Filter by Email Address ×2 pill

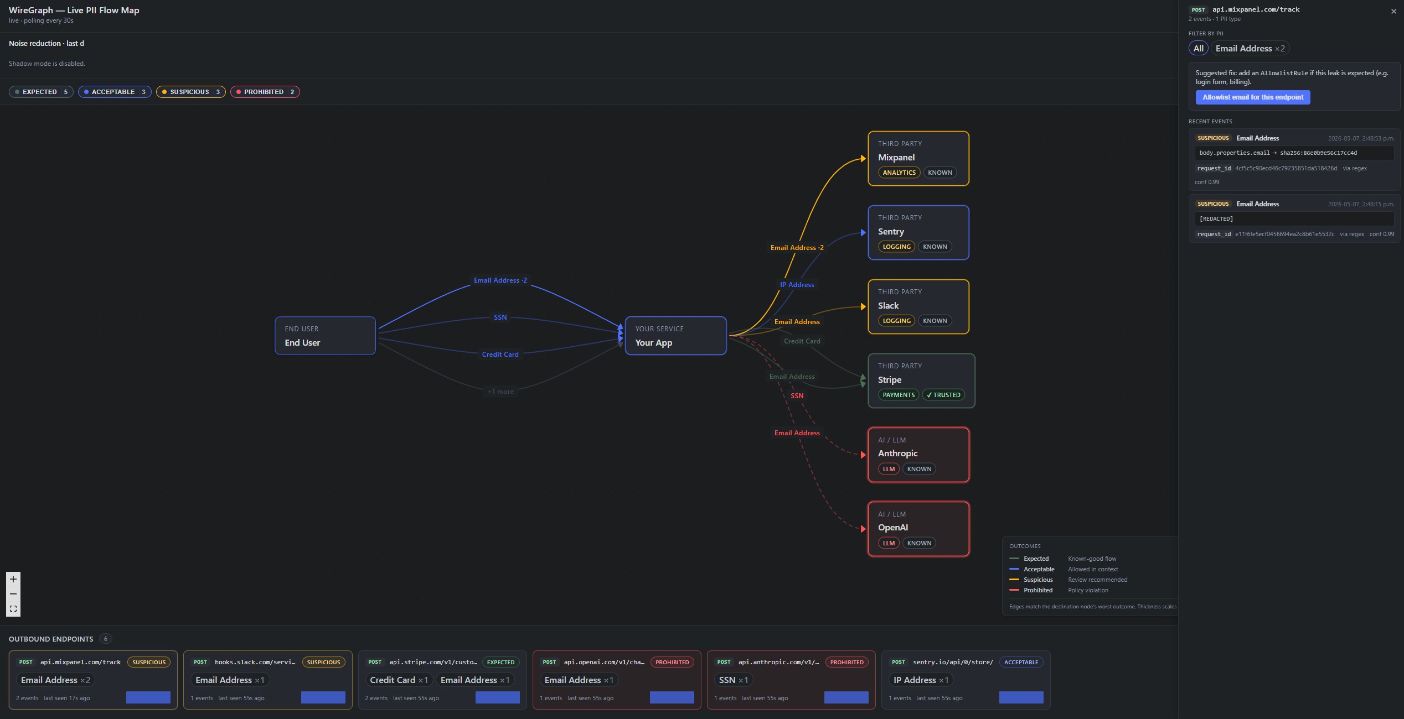coord(1250,49)
